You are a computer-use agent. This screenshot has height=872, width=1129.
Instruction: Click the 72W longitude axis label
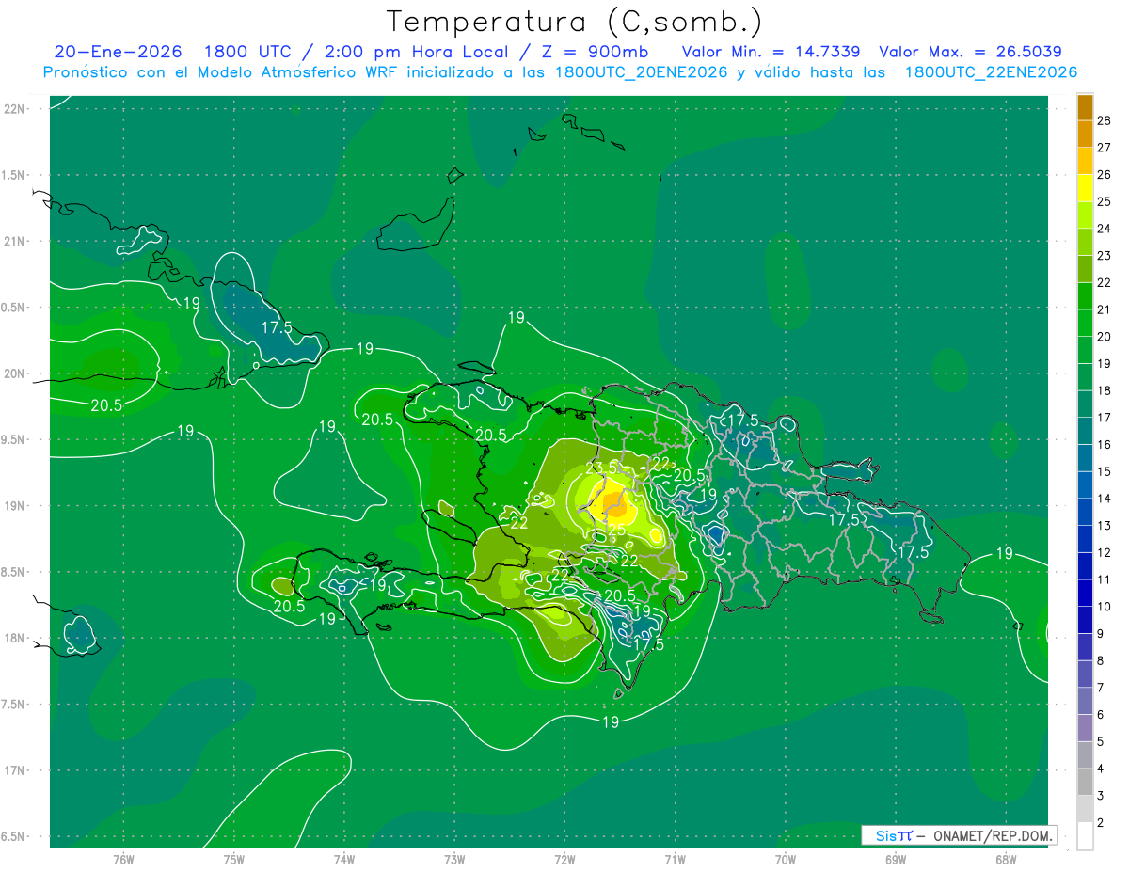click(564, 860)
